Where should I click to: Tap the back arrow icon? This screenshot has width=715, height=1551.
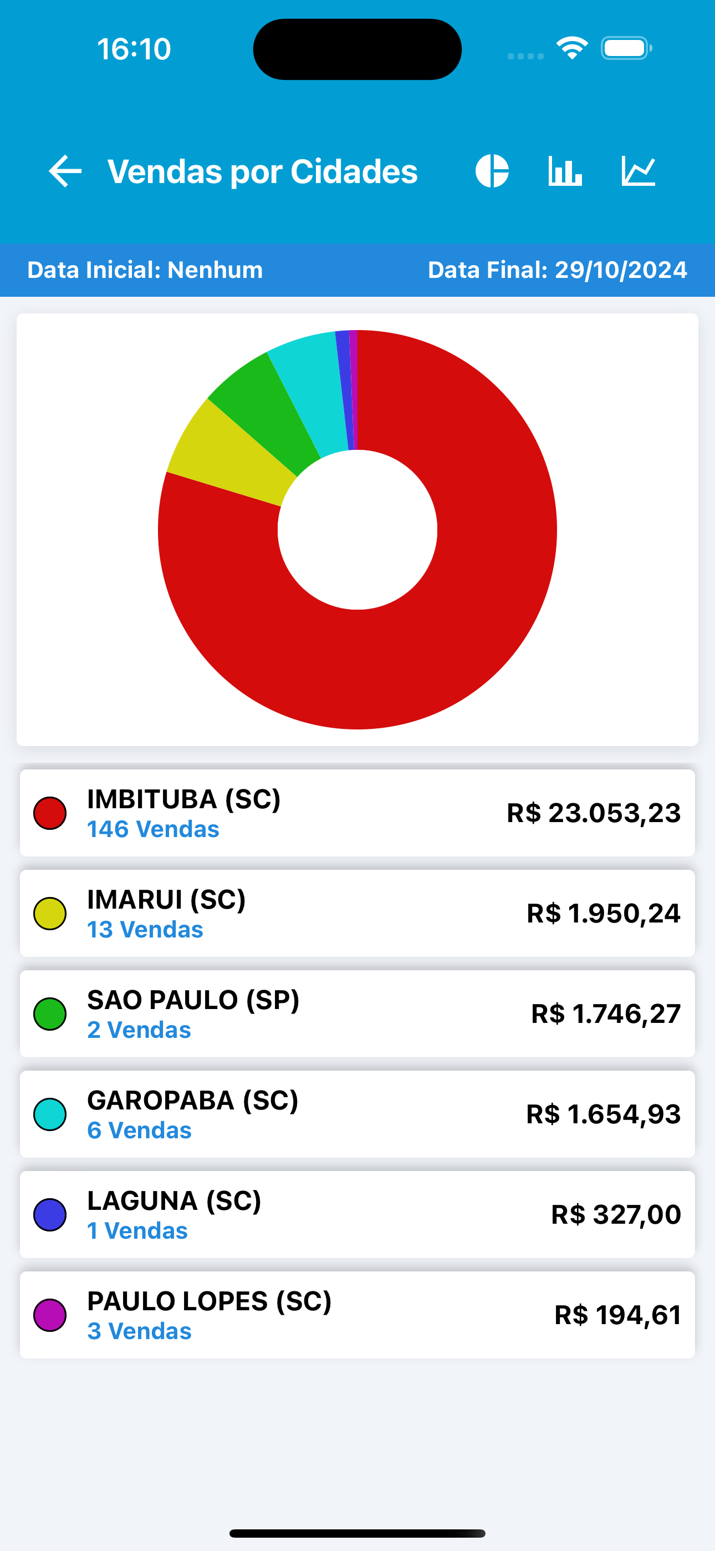coord(65,171)
